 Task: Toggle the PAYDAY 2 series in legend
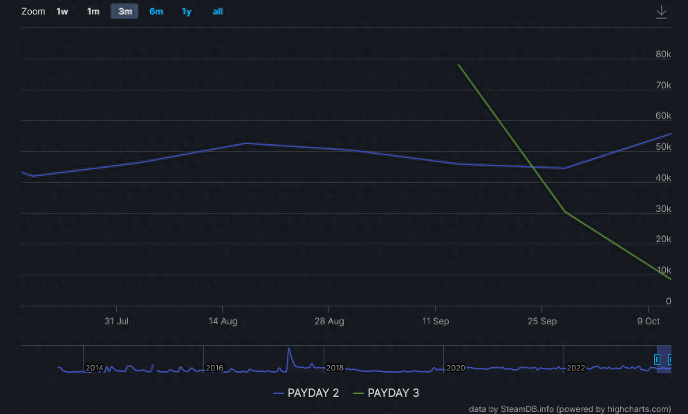306,393
